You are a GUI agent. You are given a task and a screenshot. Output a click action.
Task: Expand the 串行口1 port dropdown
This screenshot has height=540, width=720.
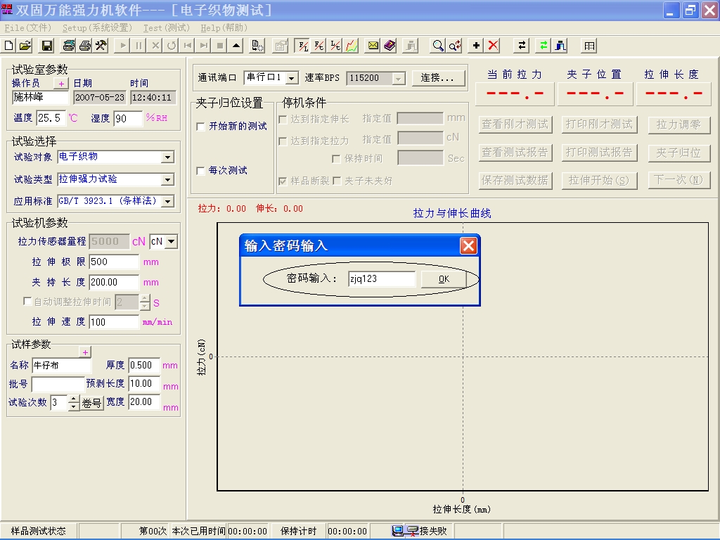292,78
